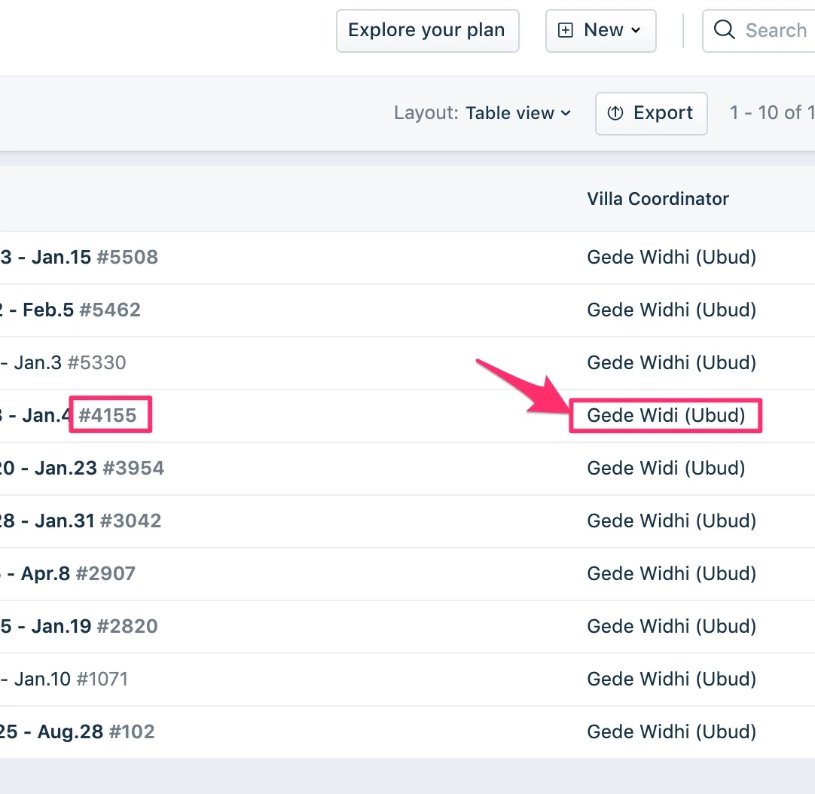Open the Layout Table view dropdown
The height and width of the screenshot is (794, 815).
(482, 113)
